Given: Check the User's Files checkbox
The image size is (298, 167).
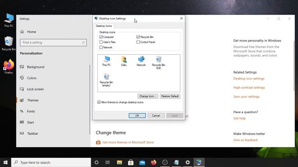Looking at the screenshot, I should click(x=101, y=42).
